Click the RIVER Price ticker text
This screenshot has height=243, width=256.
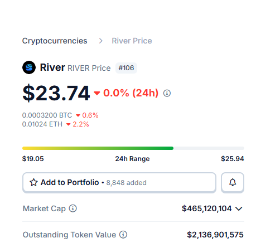(x=89, y=68)
